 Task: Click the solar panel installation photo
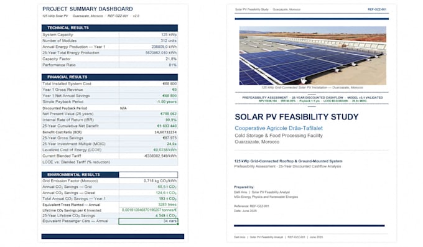(313, 55)
